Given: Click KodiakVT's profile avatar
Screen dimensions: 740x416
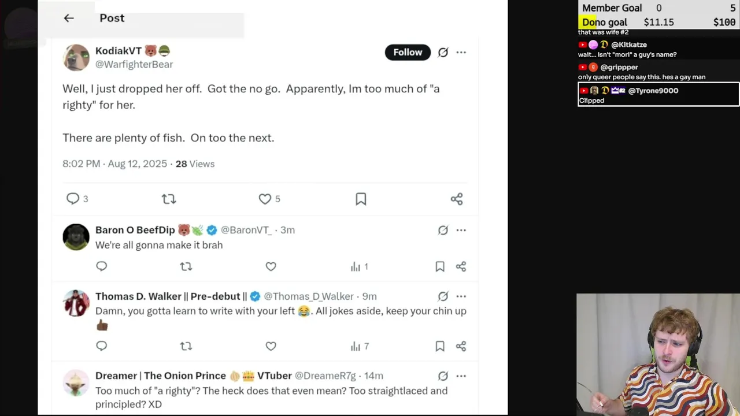Looking at the screenshot, I should [x=76, y=57].
